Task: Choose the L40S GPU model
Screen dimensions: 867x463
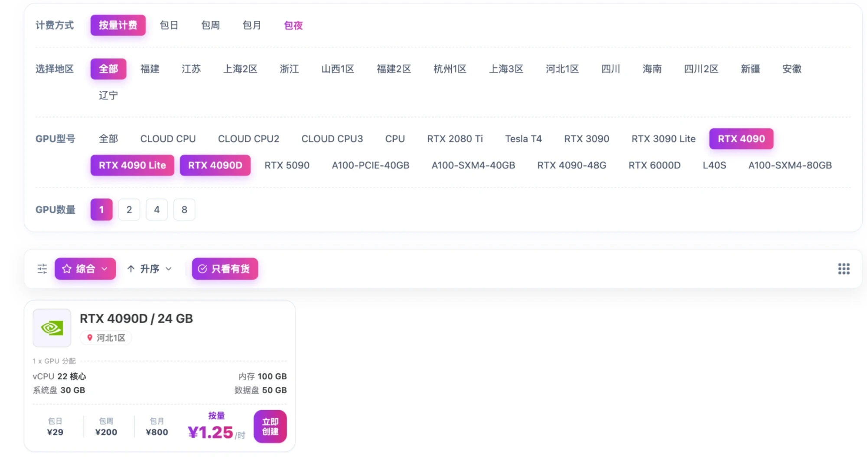Action: (x=714, y=165)
